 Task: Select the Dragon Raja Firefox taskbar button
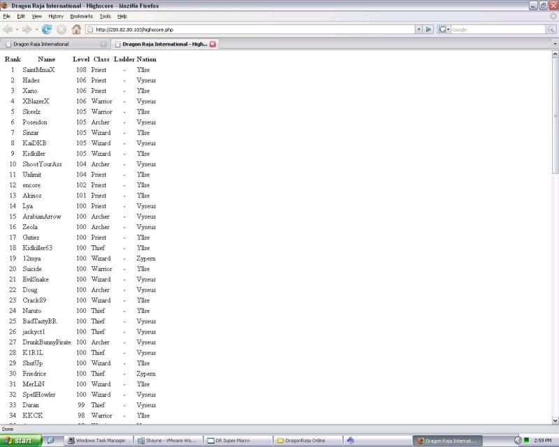(448, 441)
